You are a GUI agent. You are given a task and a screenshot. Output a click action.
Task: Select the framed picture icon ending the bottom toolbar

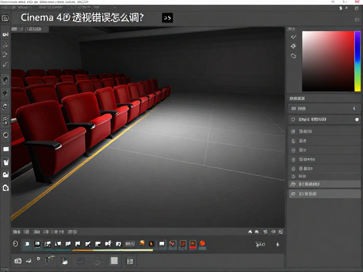click(130, 261)
